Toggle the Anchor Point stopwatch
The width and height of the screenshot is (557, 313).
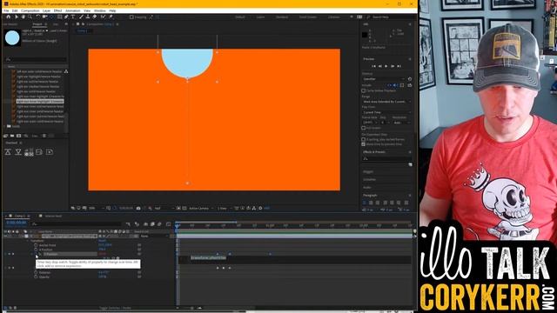pos(36,245)
